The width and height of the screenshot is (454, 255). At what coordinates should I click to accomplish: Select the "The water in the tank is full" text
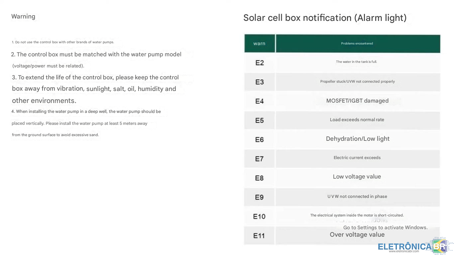tap(356, 62)
